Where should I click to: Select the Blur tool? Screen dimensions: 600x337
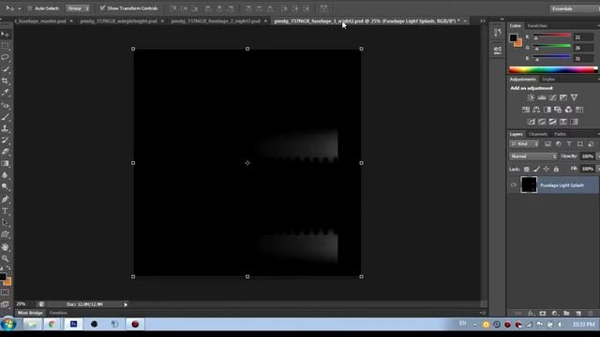[x=5, y=175]
